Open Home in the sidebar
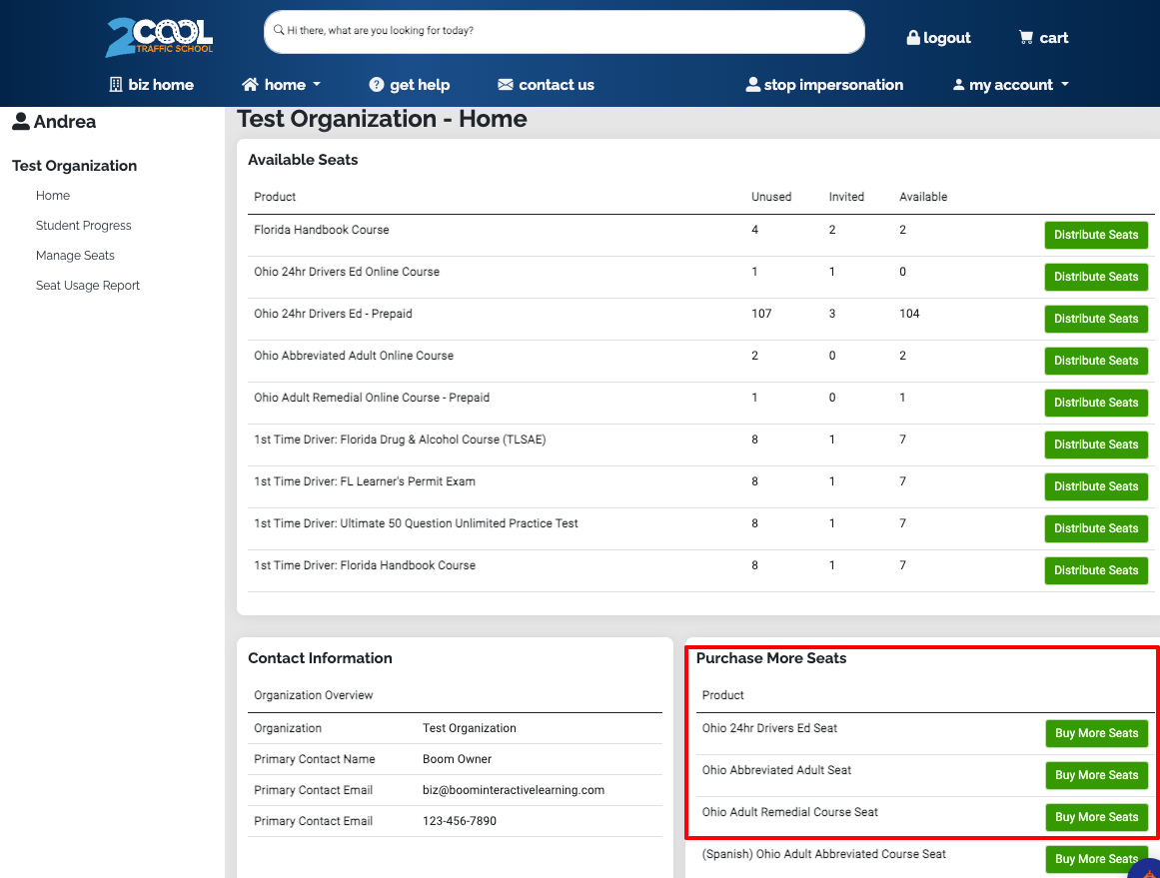This screenshot has height=878, width=1160. coord(53,195)
